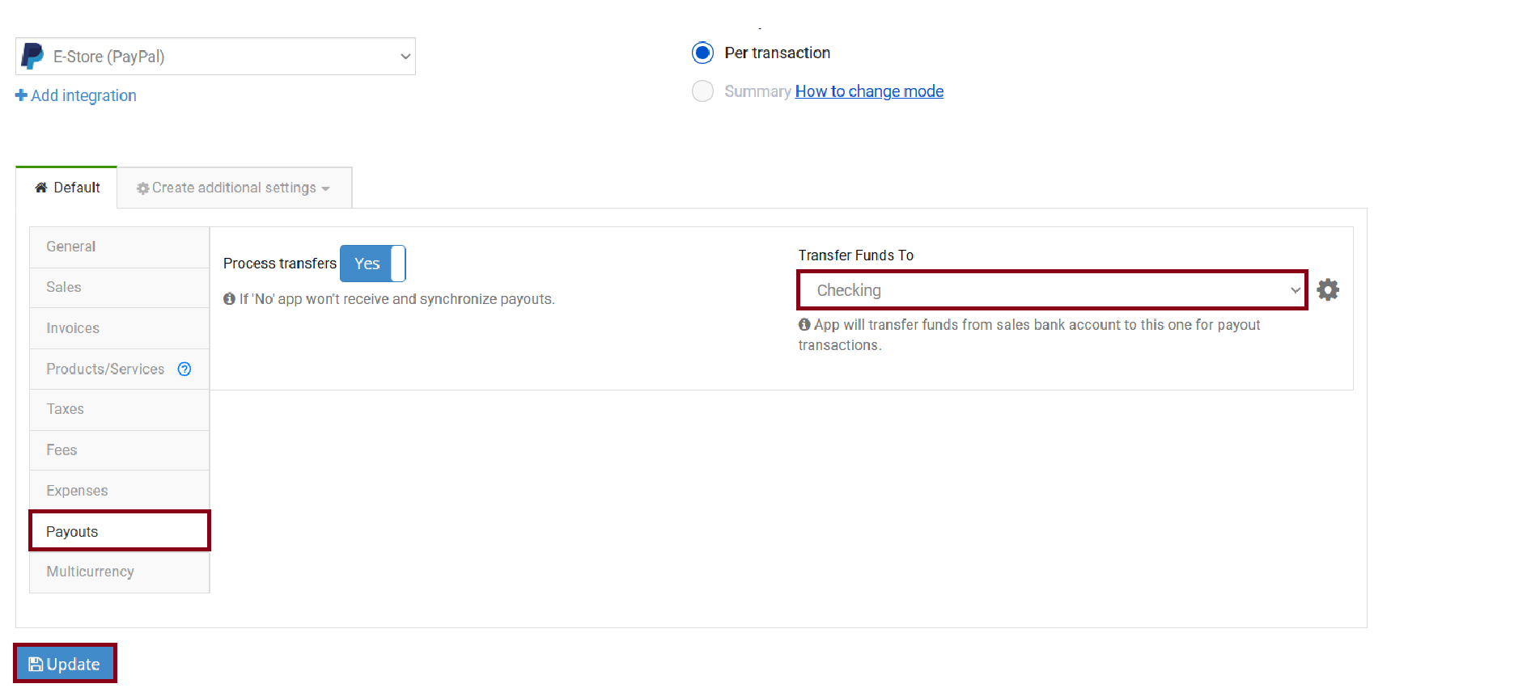The image size is (1514, 688).
Task: Click the Process transfers label
Action: [x=280, y=264]
